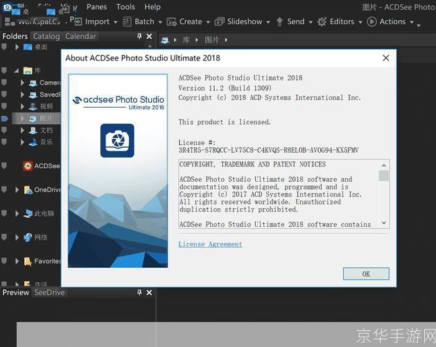Switch to the Calendar tab
Screen dimensions: 436x347
point(80,36)
